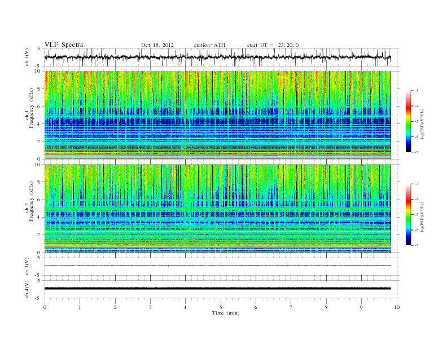Click time axis tick label '9'
This screenshot has height=345, width=447.
361,307
